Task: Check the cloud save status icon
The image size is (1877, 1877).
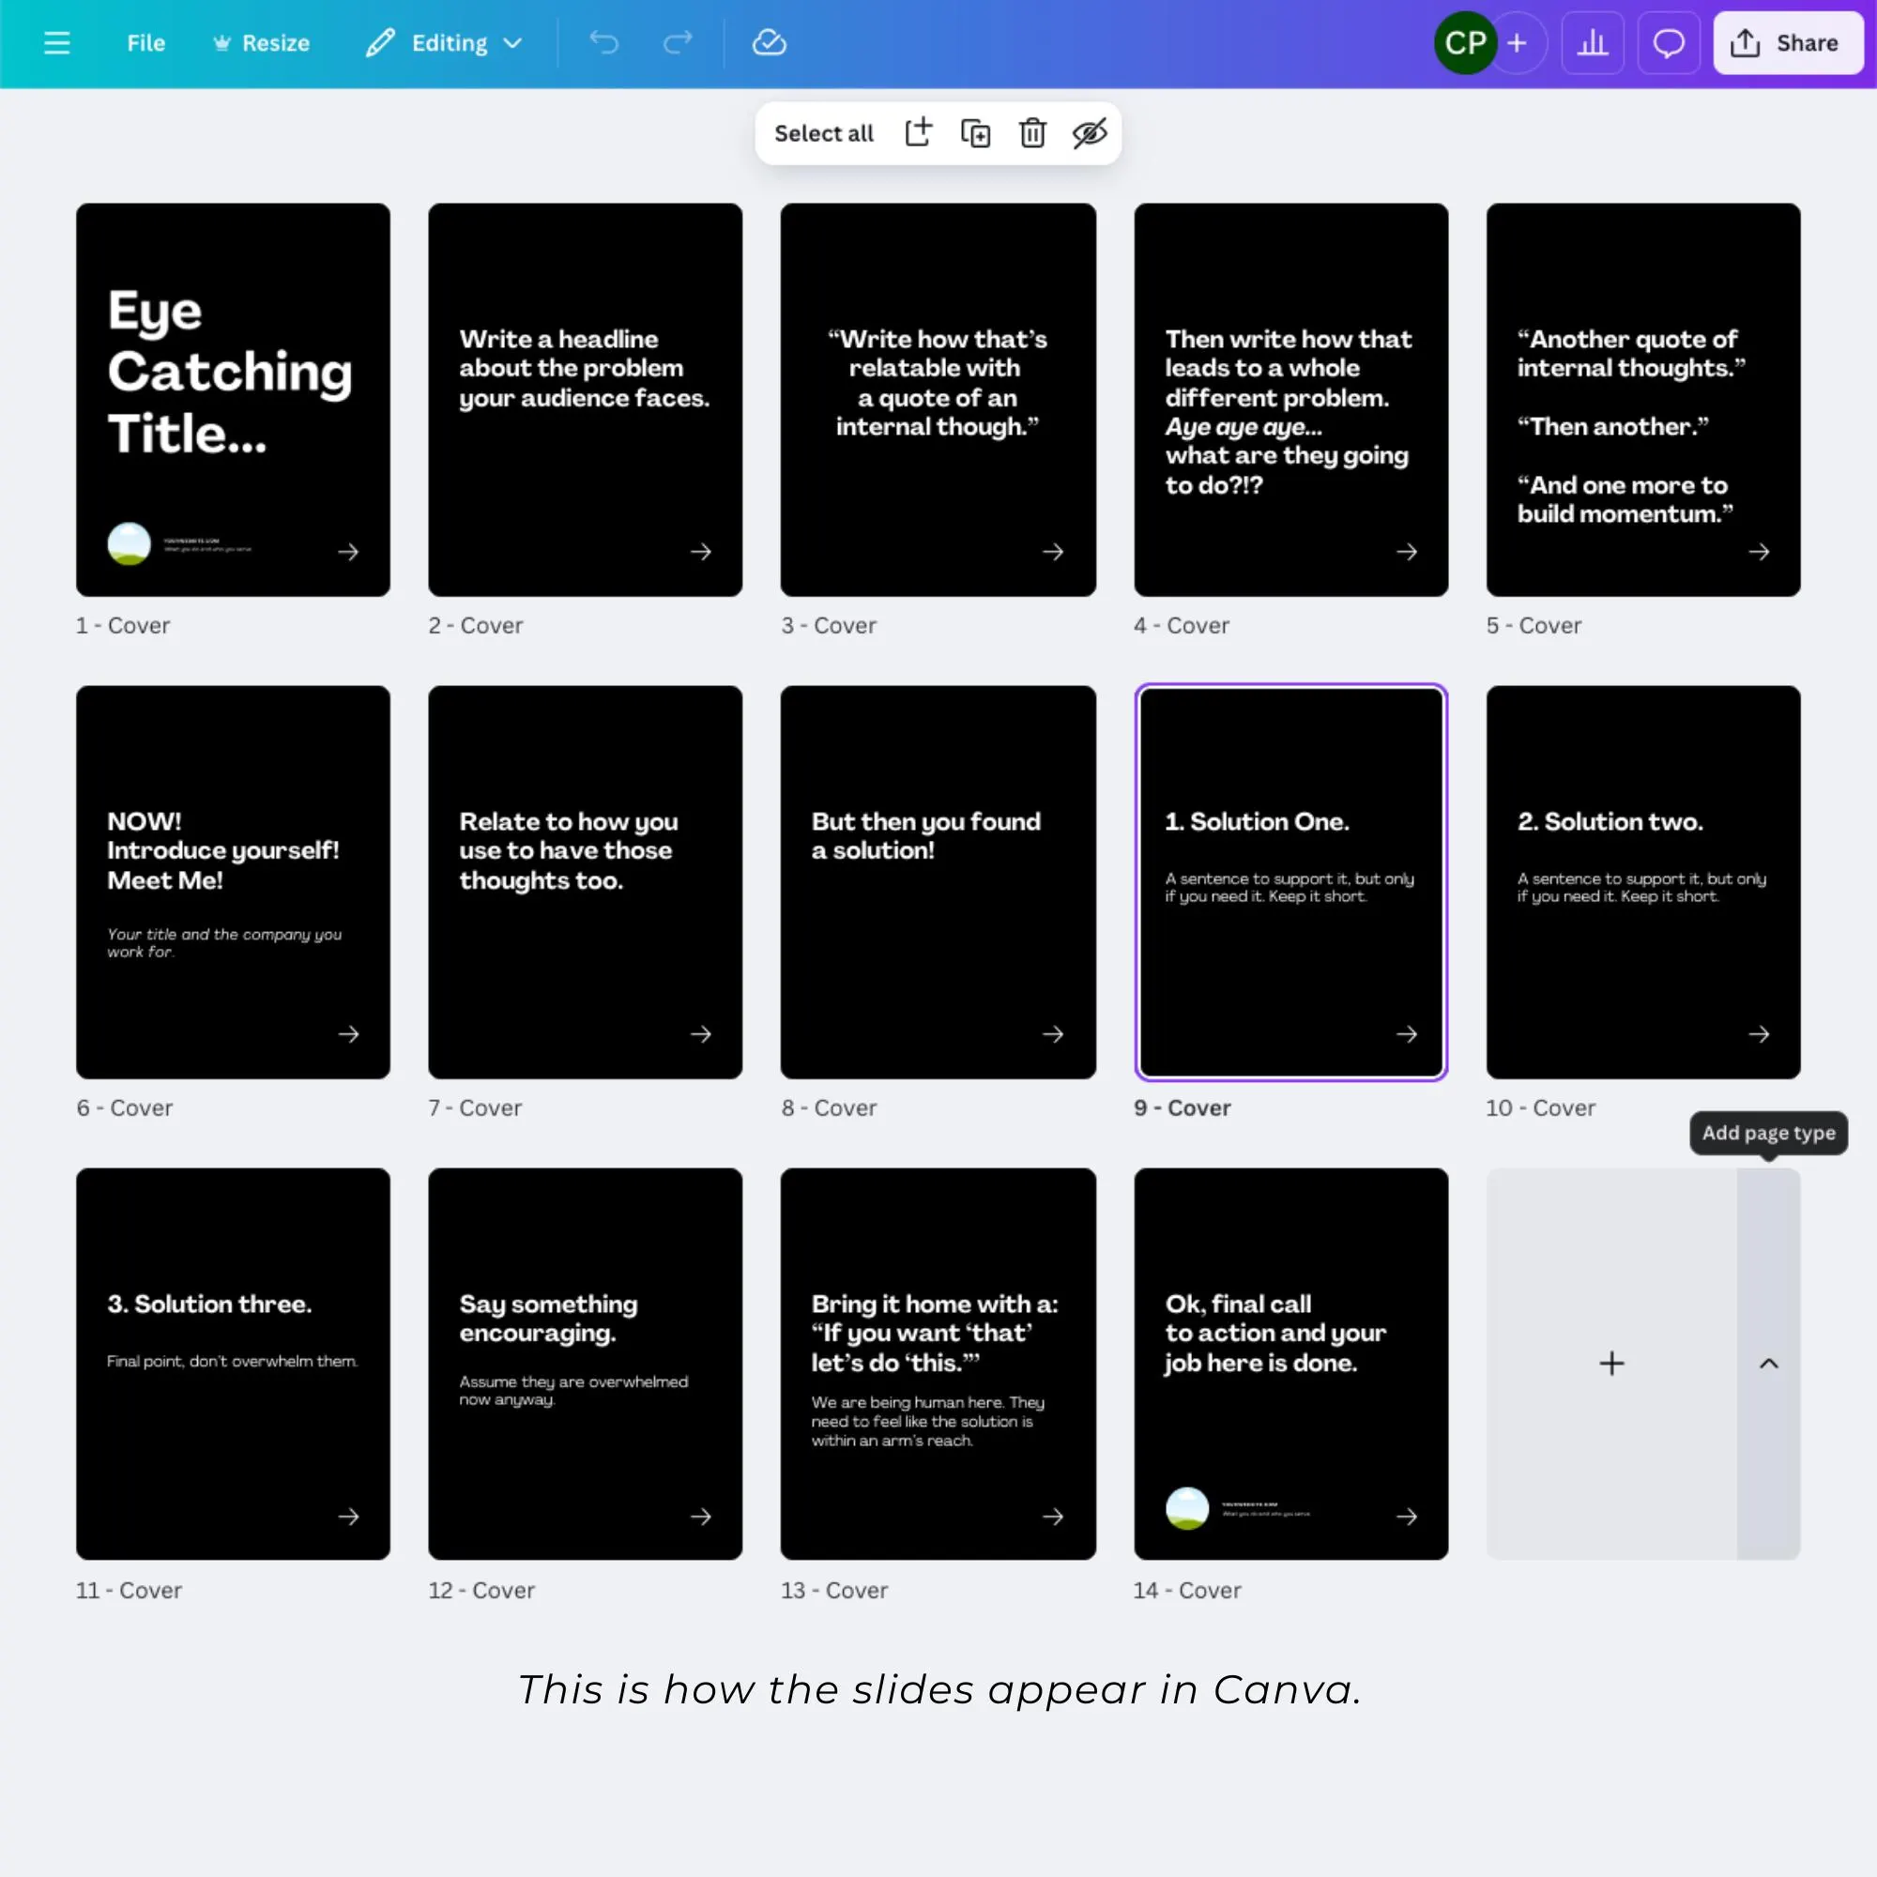Action: 770,43
